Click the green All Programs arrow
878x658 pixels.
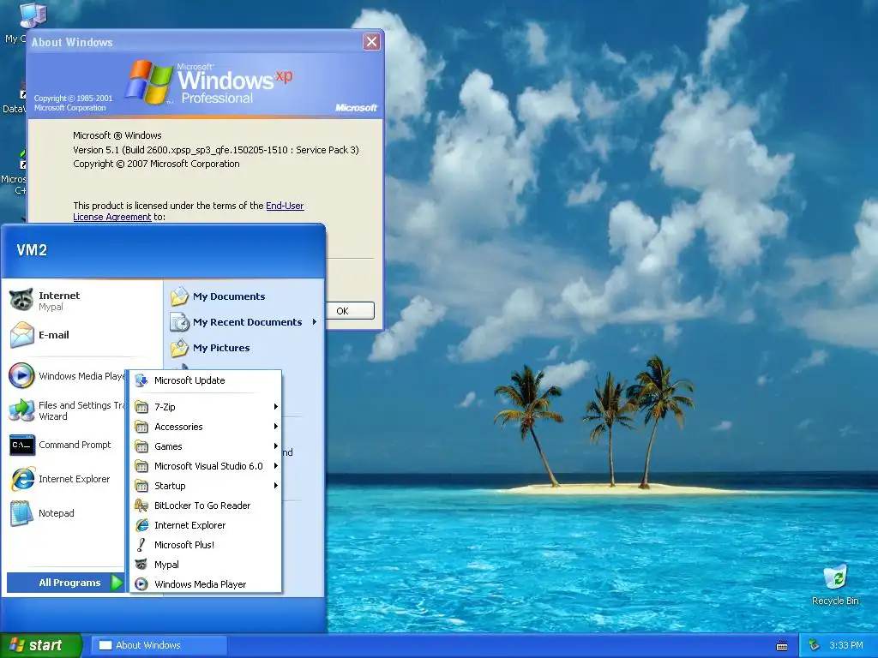[x=117, y=583]
